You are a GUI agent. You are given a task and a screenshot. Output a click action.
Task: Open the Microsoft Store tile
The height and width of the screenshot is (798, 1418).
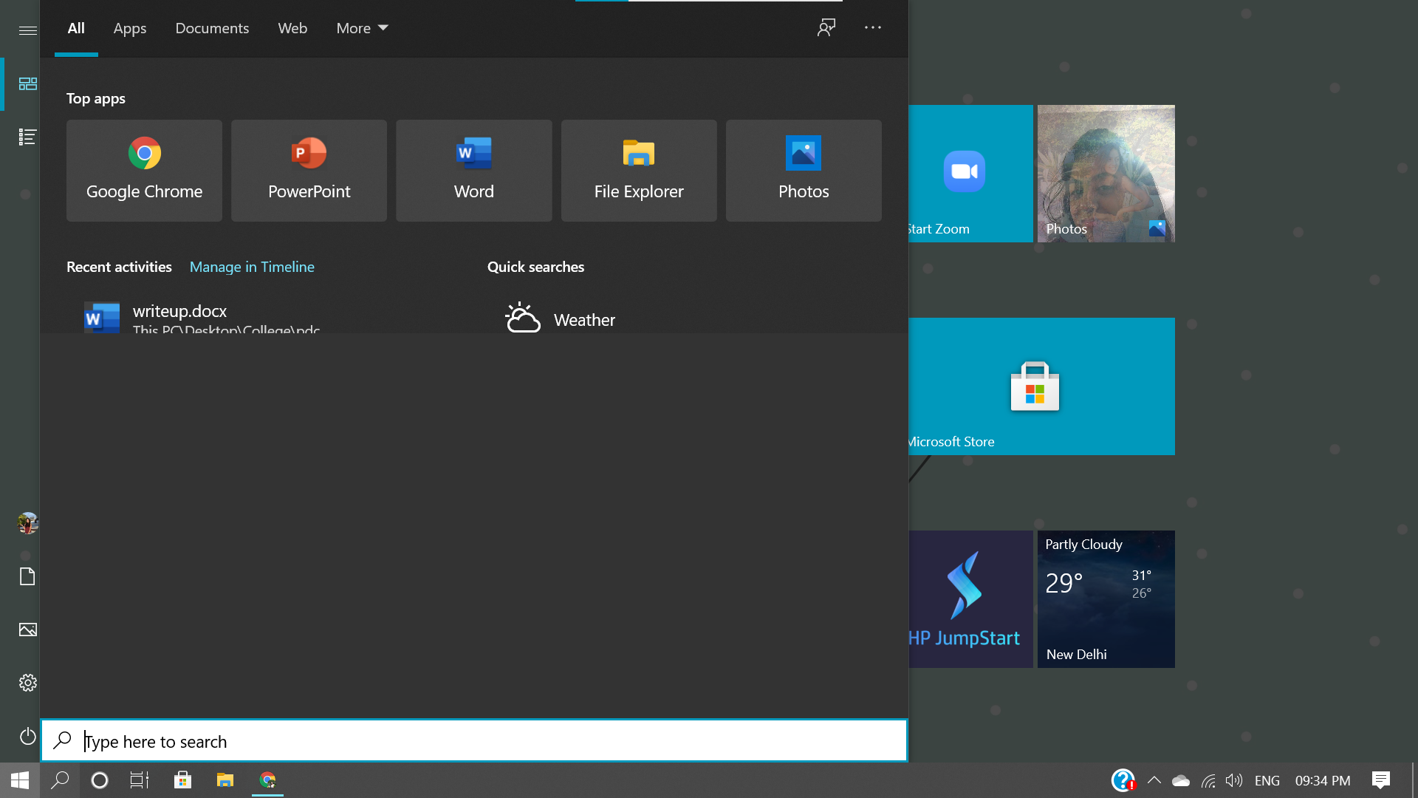click(x=1041, y=386)
